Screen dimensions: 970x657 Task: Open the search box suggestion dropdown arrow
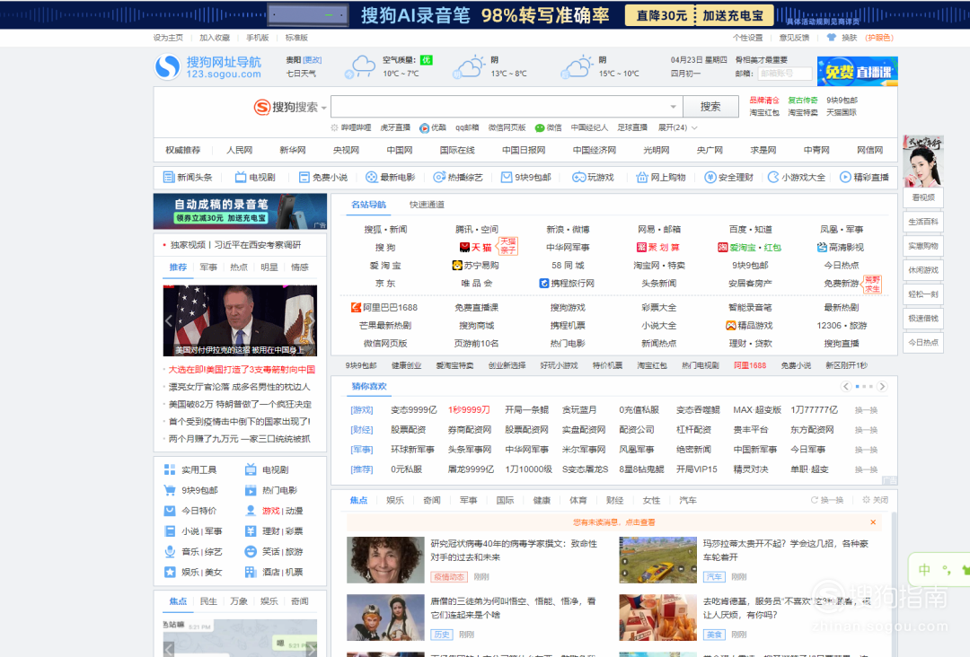(x=673, y=107)
